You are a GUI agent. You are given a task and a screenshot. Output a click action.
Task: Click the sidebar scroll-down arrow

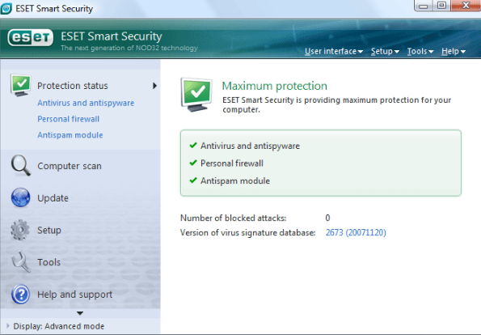[x=80, y=313]
